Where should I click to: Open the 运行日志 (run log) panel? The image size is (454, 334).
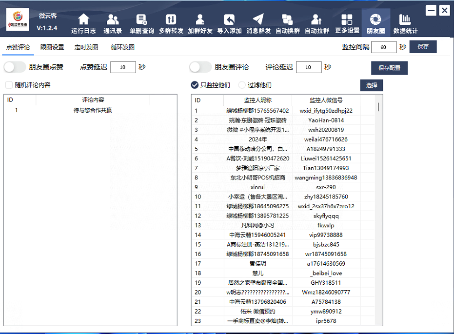coord(83,22)
